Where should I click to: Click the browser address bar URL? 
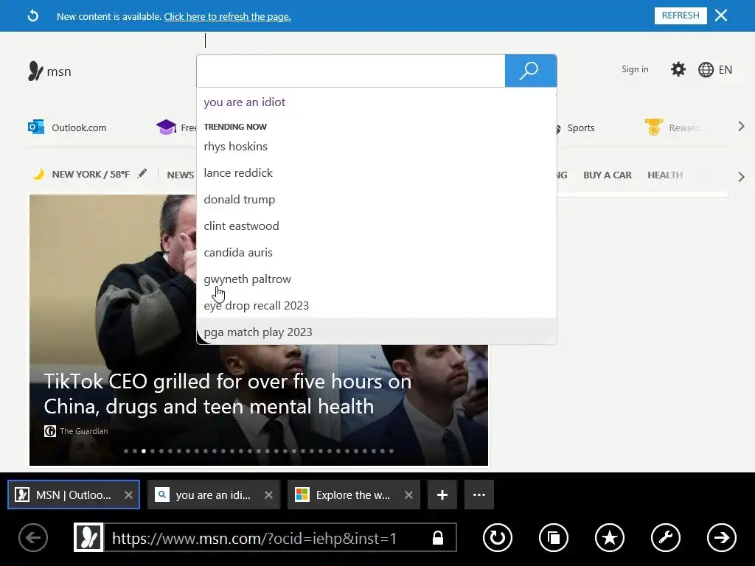point(254,538)
